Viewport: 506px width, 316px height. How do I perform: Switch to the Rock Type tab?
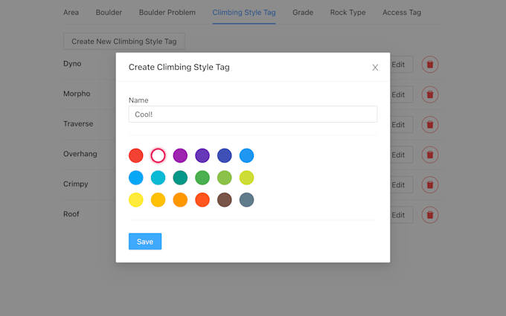click(x=348, y=12)
